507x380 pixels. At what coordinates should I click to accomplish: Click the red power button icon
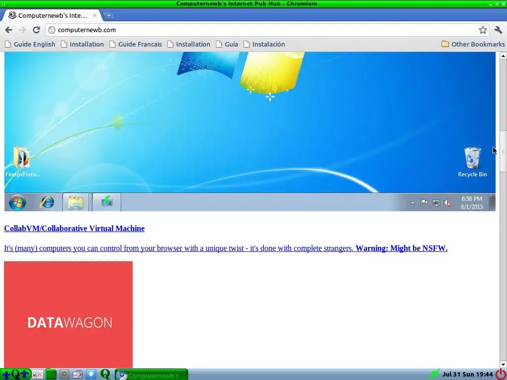[x=501, y=374]
